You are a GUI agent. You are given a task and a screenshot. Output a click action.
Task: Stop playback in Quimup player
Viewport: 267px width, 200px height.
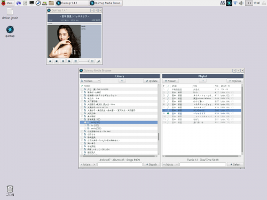click(57, 61)
